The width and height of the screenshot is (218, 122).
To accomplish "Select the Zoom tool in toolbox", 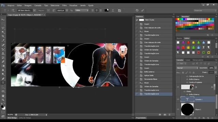I will [x=3, y=100].
